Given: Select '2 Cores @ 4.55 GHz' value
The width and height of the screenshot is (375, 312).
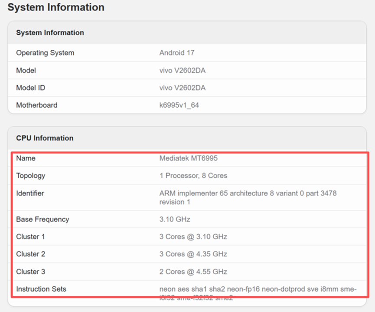Looking at the screenshot, I should coord(193,272).
